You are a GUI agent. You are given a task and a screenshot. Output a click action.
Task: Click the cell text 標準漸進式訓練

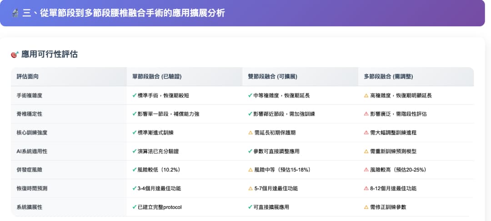point(155,133)
